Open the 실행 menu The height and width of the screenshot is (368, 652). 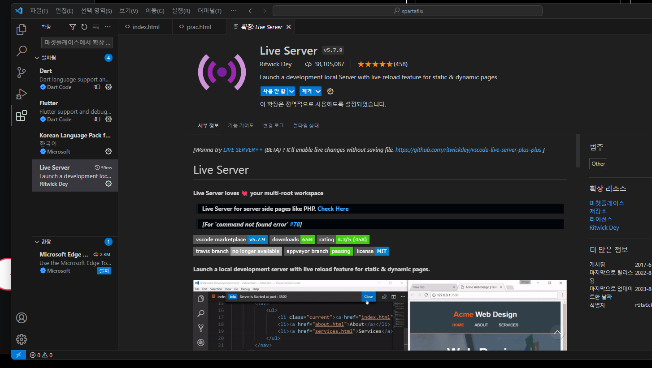pos(181,11)
